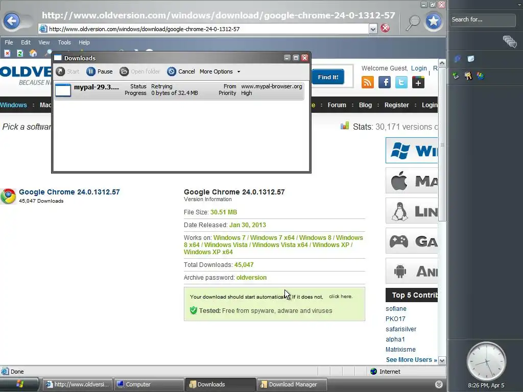Select the Blog navigation tab
The image size is (523, 392).
(x=365, y=105)
